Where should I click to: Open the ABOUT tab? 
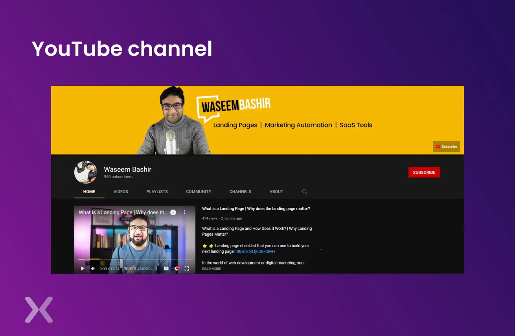tap(276, 192)
